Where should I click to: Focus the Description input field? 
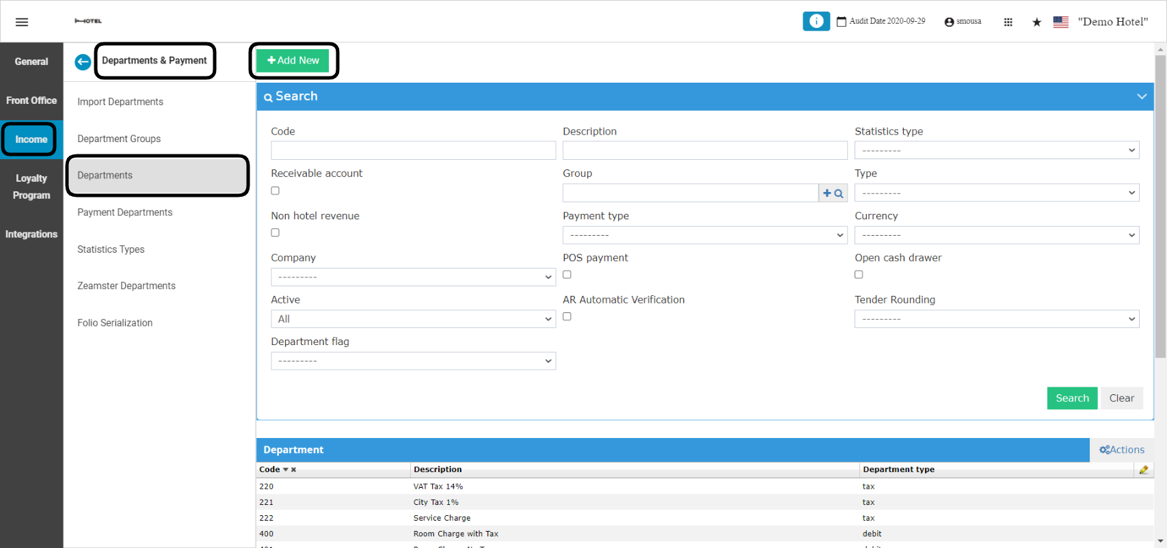click(x=705, y=150)
